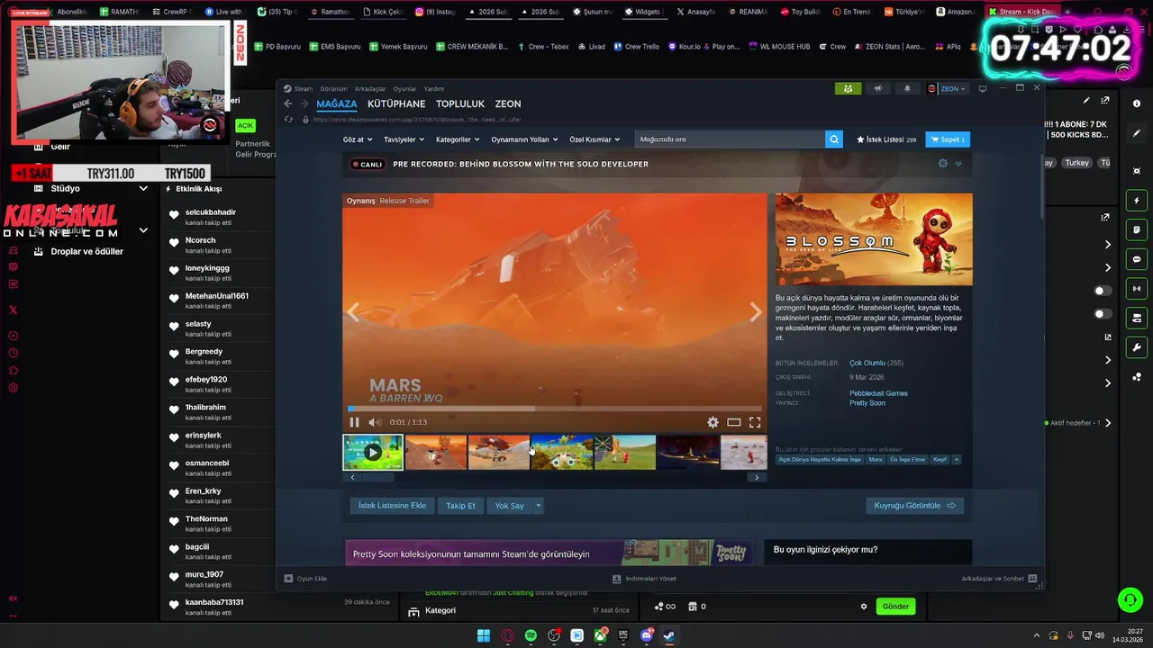Open the Oynamanın Yolları dropdown
Image resolution: width=1153 pixels, height=648 pixels.
coord(524,139)
